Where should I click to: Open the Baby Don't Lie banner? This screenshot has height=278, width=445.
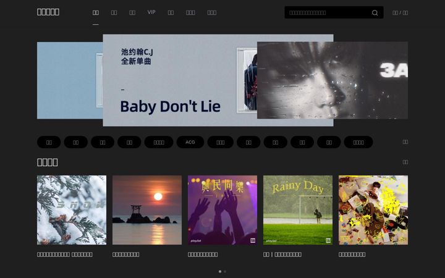coord(180,80)
